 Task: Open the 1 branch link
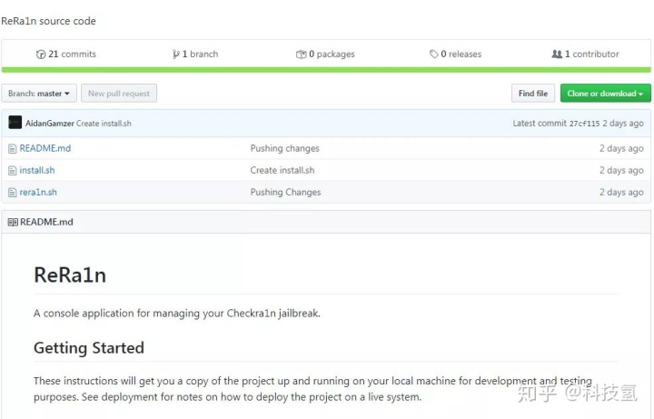click(195, 55)
